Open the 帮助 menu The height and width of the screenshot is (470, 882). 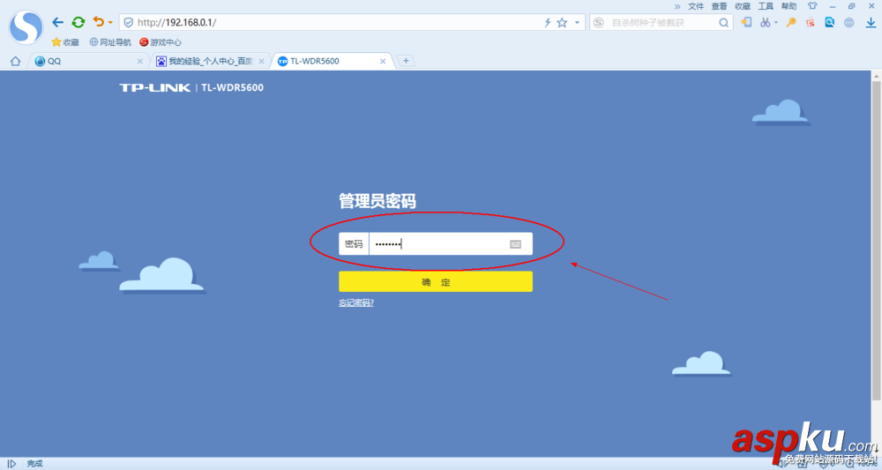tap(789, 6)
